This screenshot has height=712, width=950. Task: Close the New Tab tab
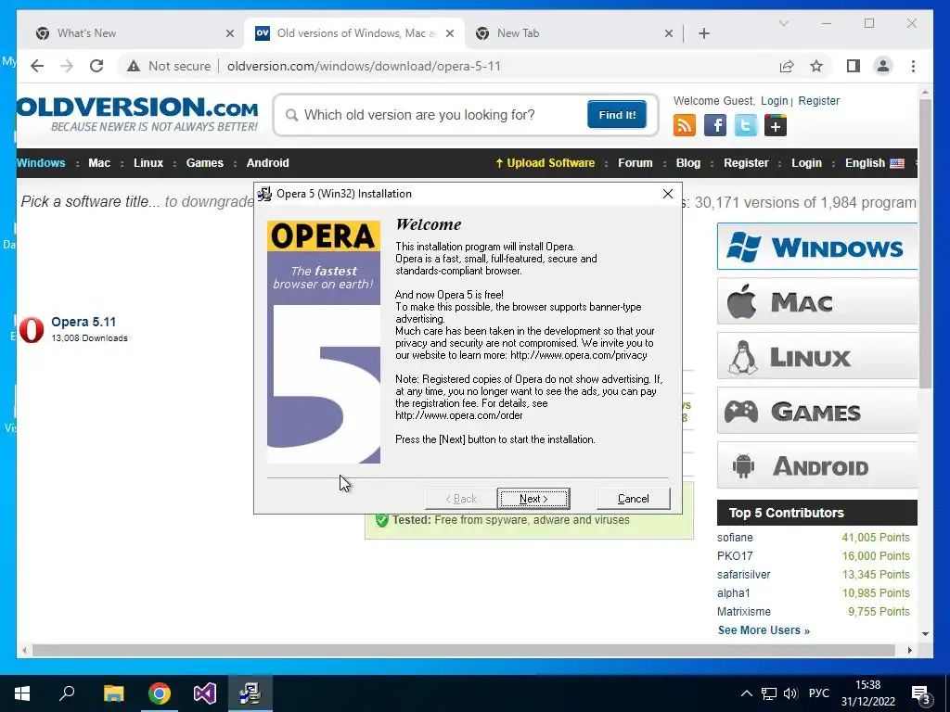point(668,33)
